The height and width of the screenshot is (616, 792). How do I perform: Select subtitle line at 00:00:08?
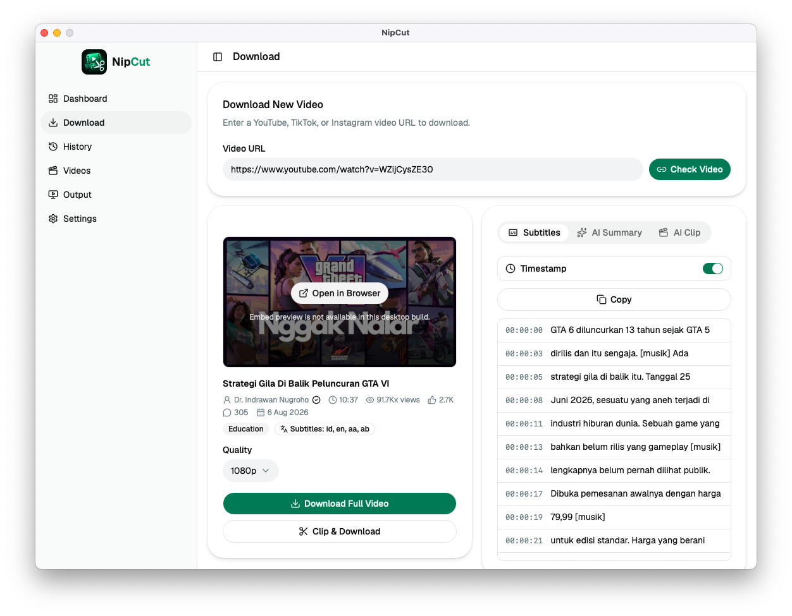[614, 401]
